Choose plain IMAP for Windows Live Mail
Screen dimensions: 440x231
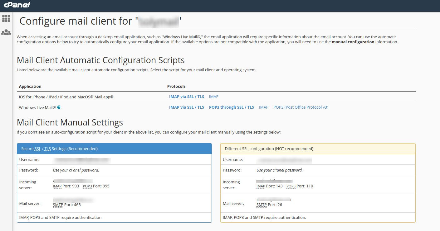[263, 107]
